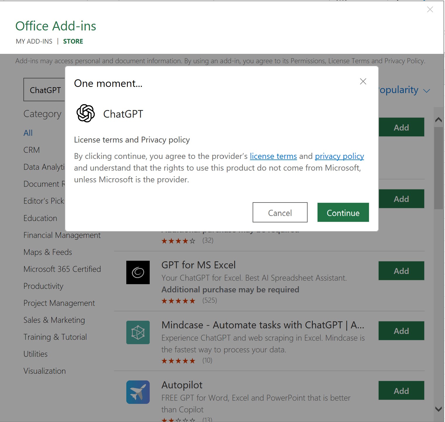This screenshot has width=445, height=422.
Task: Click Continue in the ChatGPT dialog
Action: (343, 212)
